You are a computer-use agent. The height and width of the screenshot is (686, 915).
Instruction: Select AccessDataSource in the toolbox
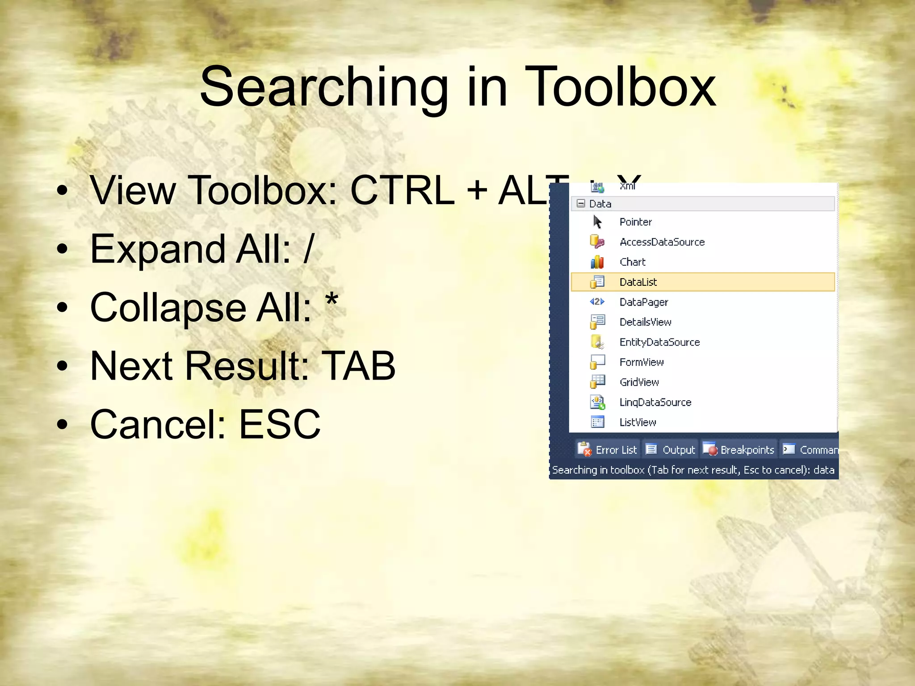click(x=702, y=242)
